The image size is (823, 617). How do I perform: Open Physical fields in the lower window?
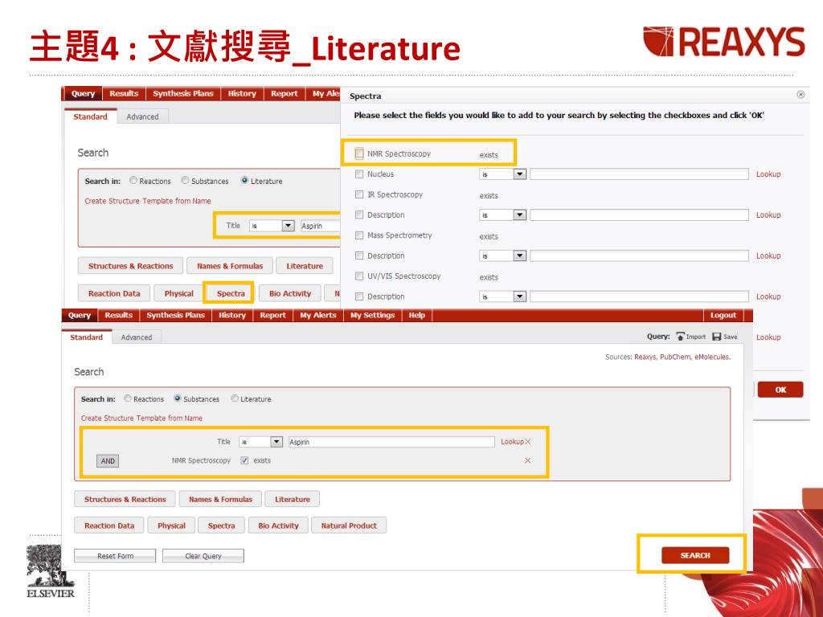tap(171, 525)
